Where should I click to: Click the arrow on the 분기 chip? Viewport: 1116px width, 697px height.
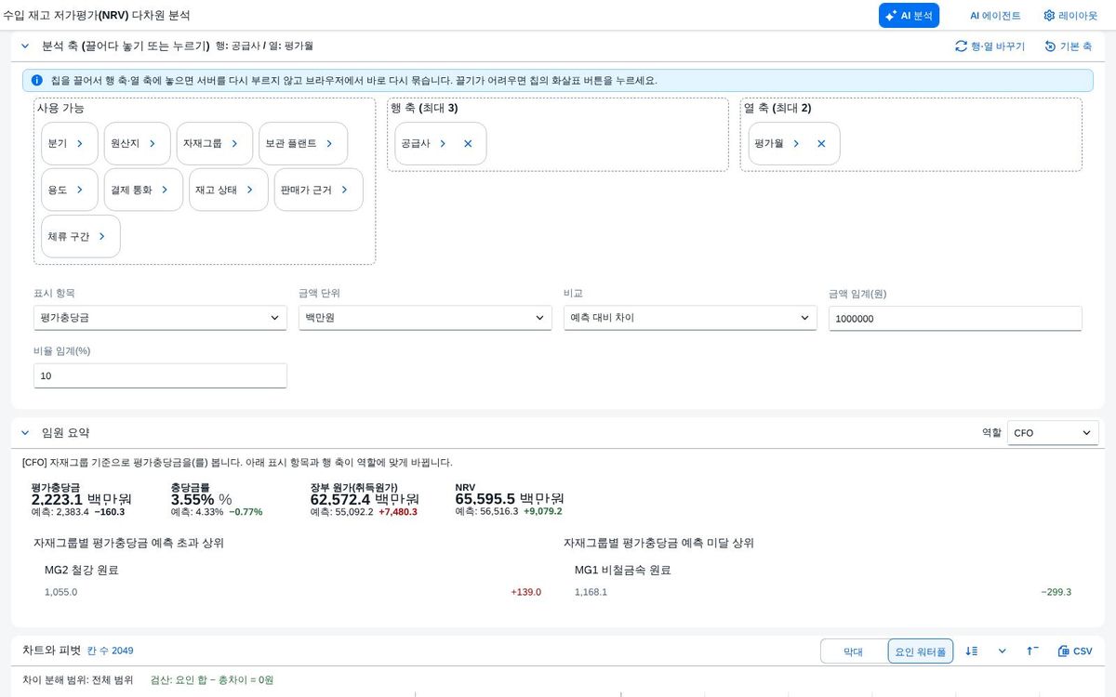[80, 144]
